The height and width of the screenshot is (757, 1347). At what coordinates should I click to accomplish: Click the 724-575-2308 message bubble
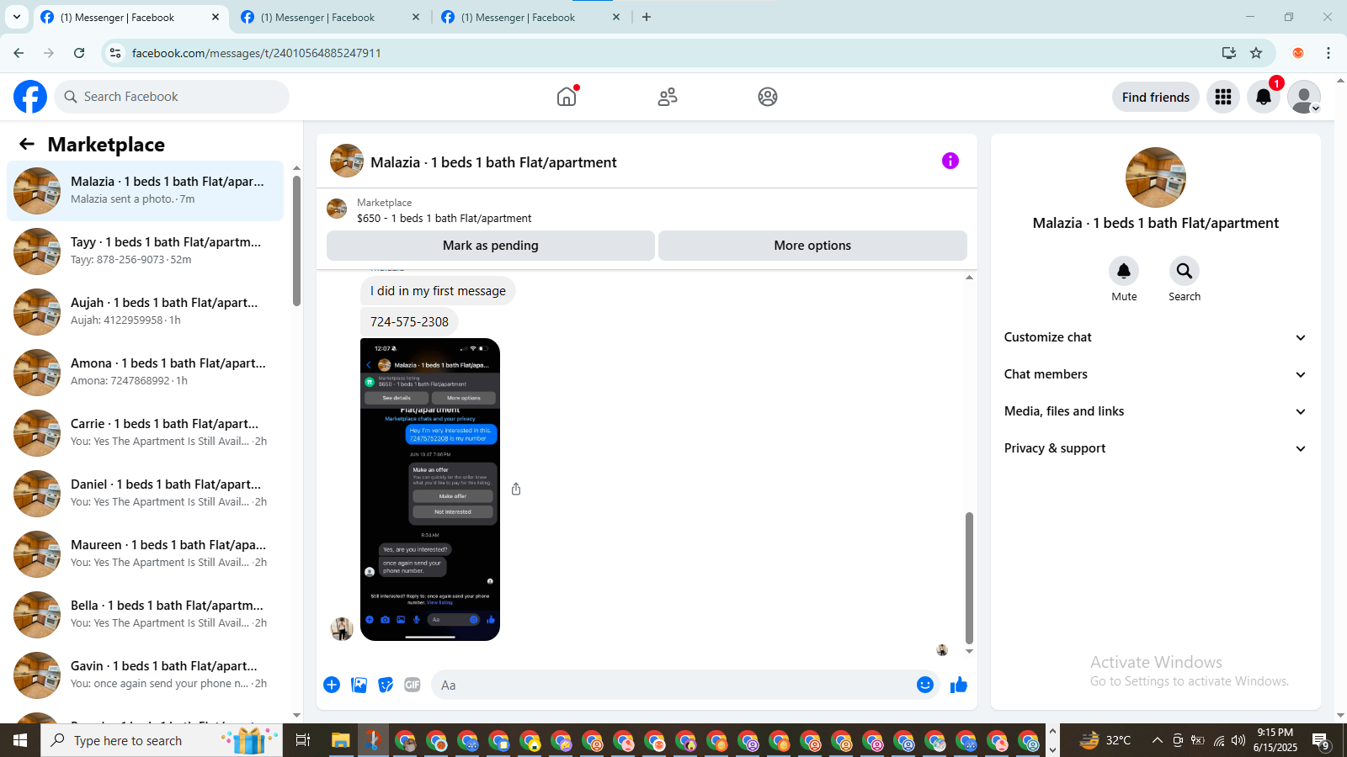pyautogui.click(x=409, y=321)
